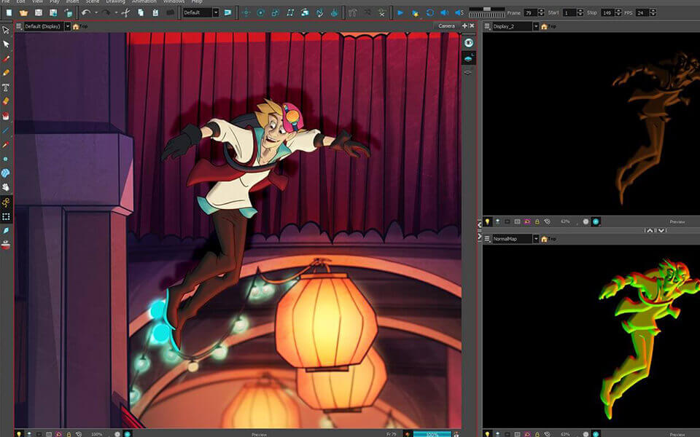Select the Brush tool in left toolbar
This screenshot has height=437, width=700.
6,58
